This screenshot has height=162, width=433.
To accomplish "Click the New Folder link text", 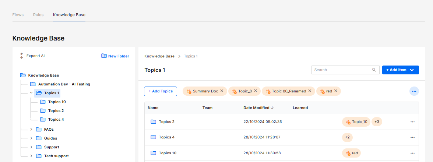I will 119,56.
